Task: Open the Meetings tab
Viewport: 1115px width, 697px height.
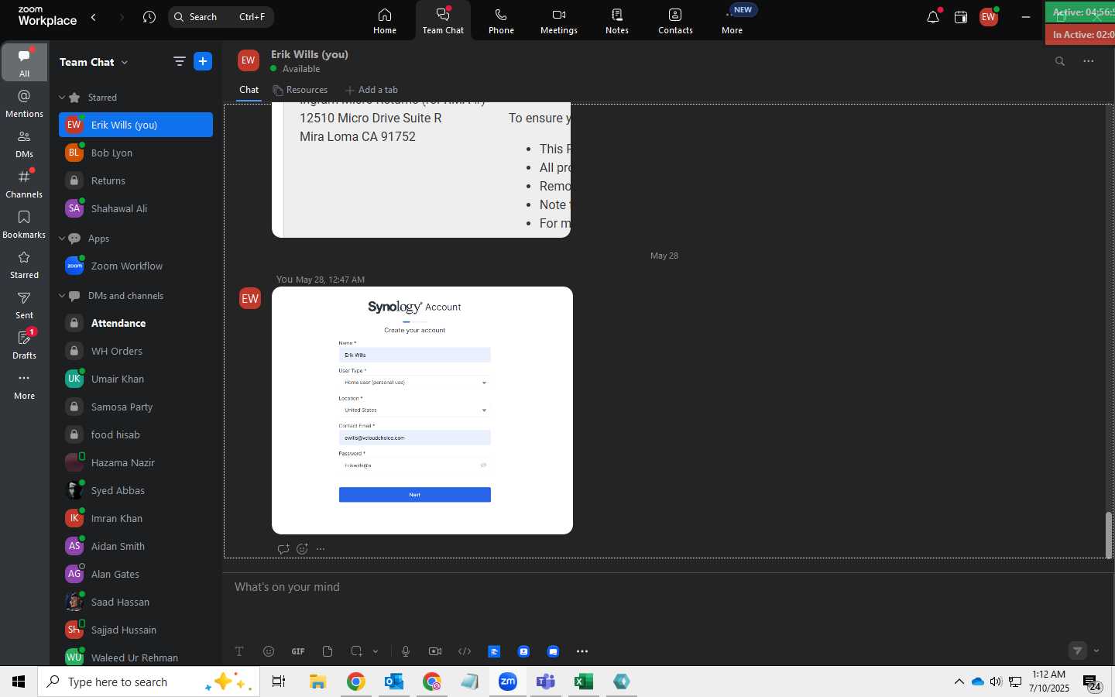Action: click(558, 21)
